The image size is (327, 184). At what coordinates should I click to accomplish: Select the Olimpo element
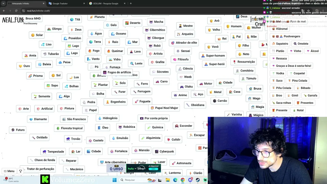(x=54, y=29)
